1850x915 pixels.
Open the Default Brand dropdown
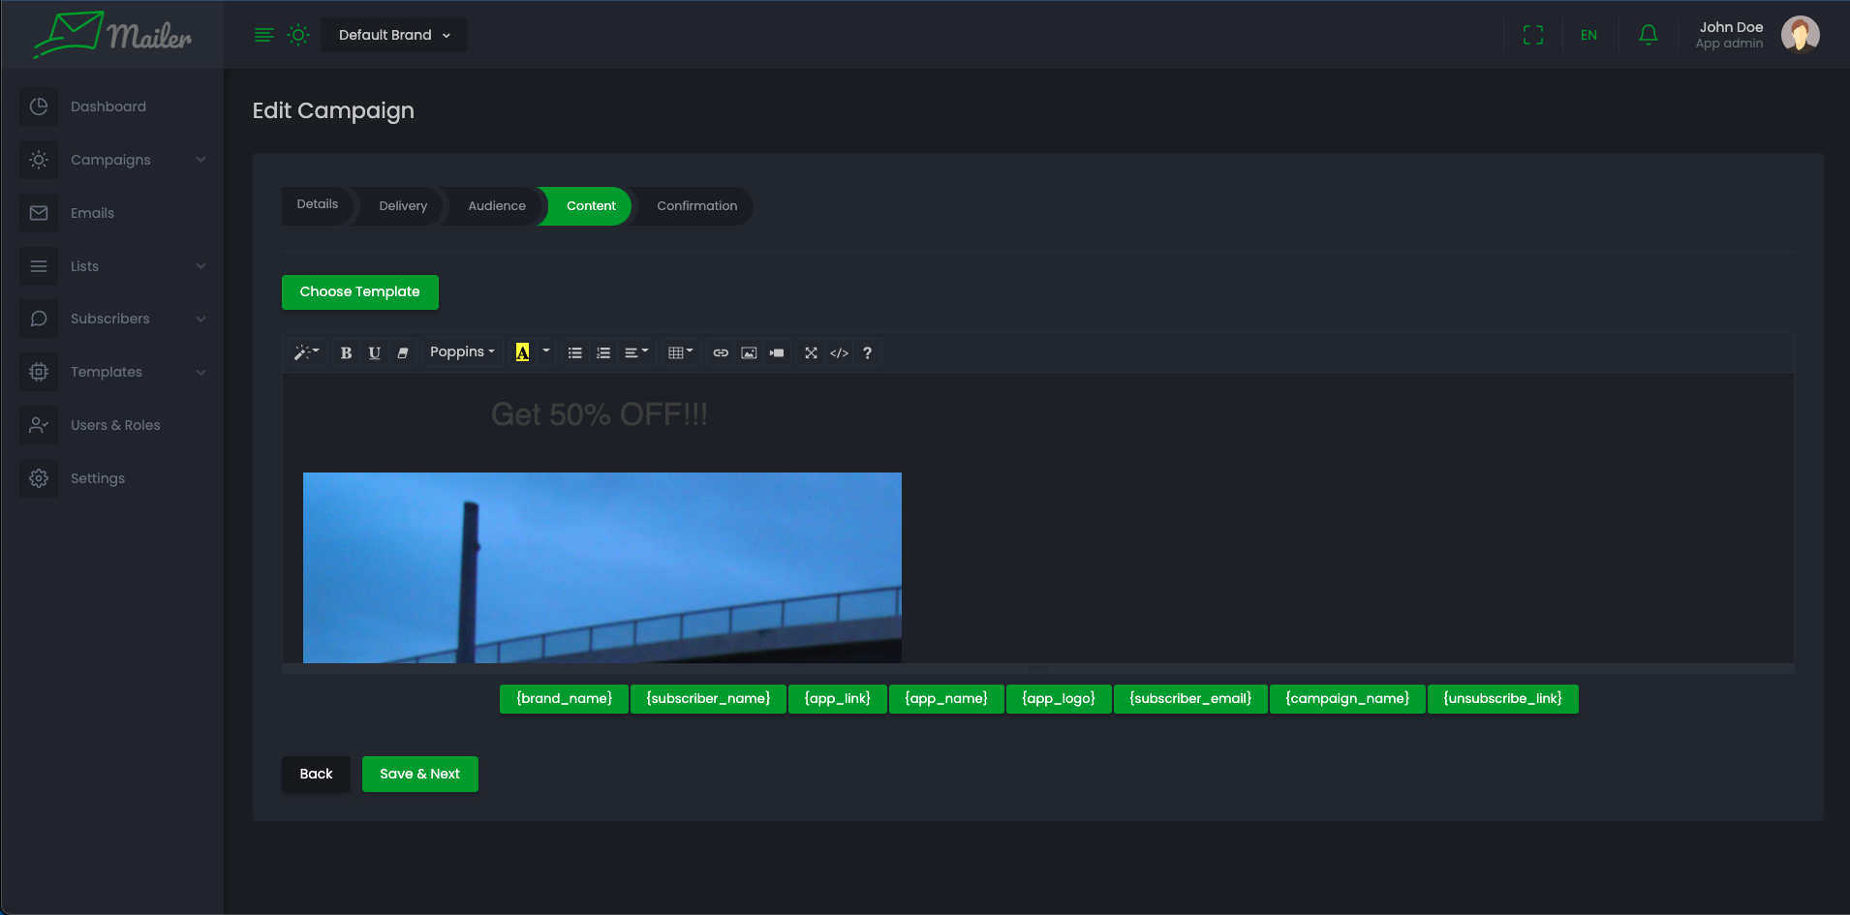click(x=394, y=35)
